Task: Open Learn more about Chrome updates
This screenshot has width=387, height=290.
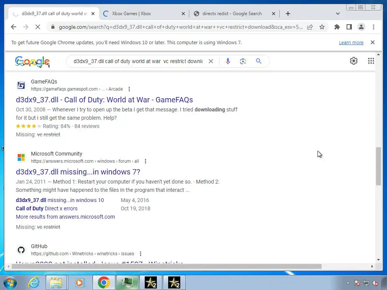Action: 351,42
